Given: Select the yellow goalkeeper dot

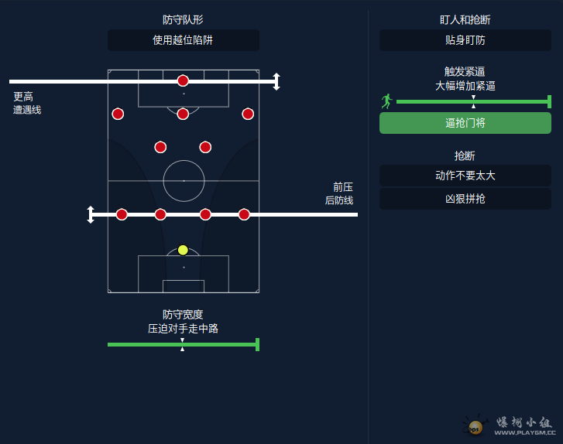Looking at the screenshot, I should point(183,250).
